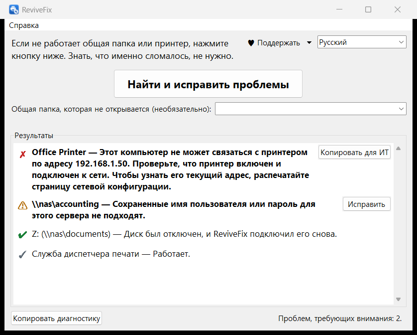Click the Результаты group label
Image resolution: width=417 pixels, height=335 pixels.
click(x=34, y=136)
